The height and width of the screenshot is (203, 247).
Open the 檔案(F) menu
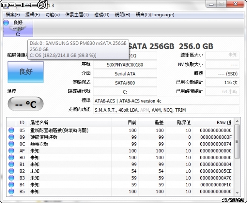pos(13,15)
